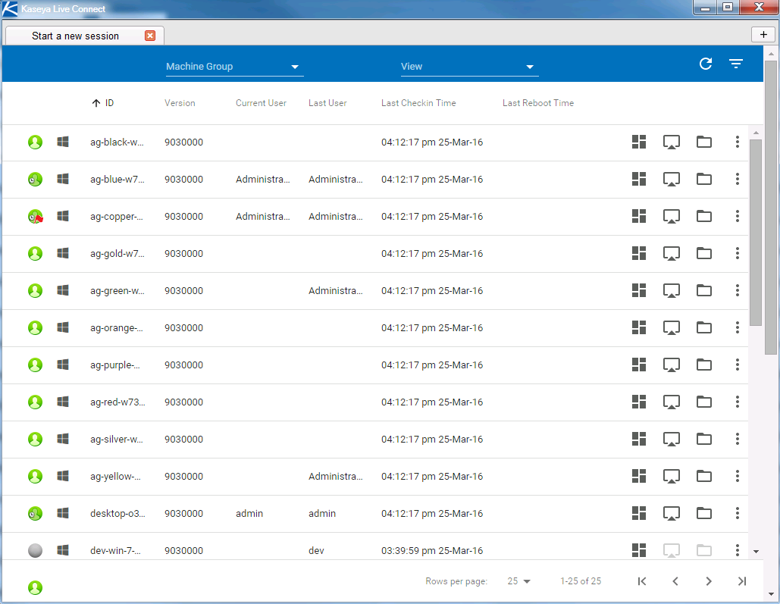Viewport: 780px width, 604px height.
Task: Switch to the Start a new session tab
Action: [x=75, y=36]
